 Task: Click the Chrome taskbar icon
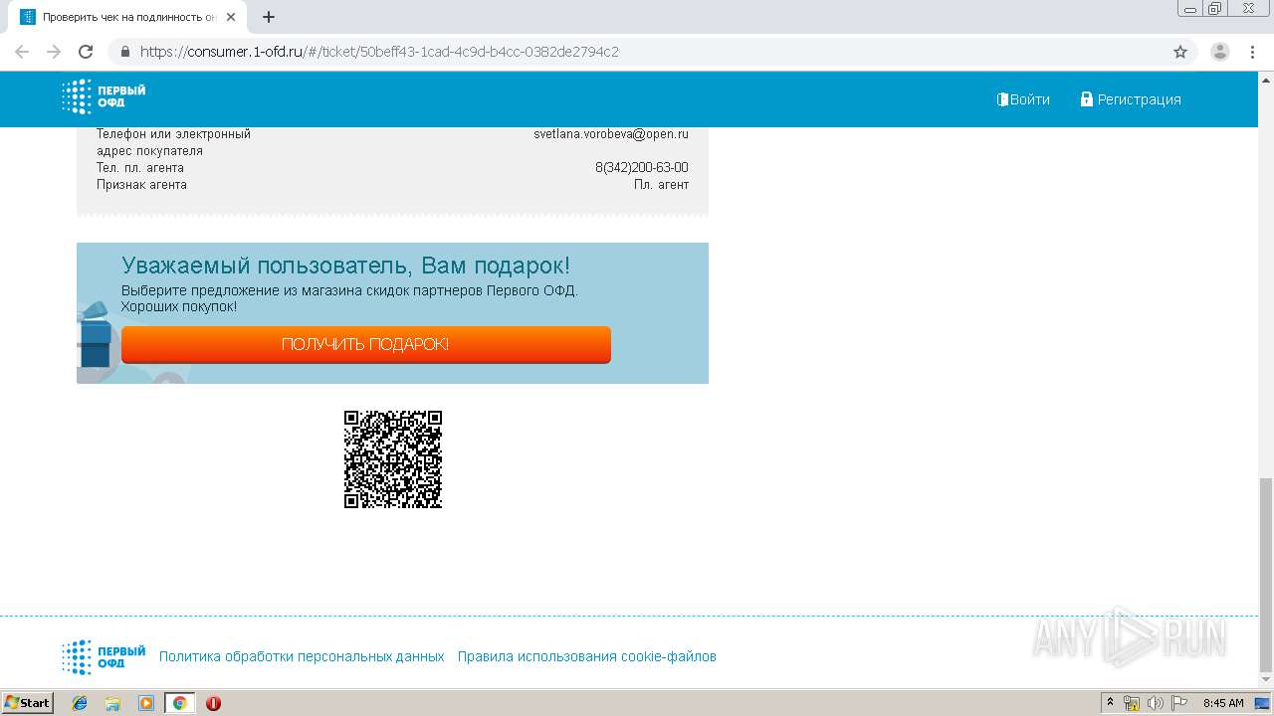click(x=179, y=703)
